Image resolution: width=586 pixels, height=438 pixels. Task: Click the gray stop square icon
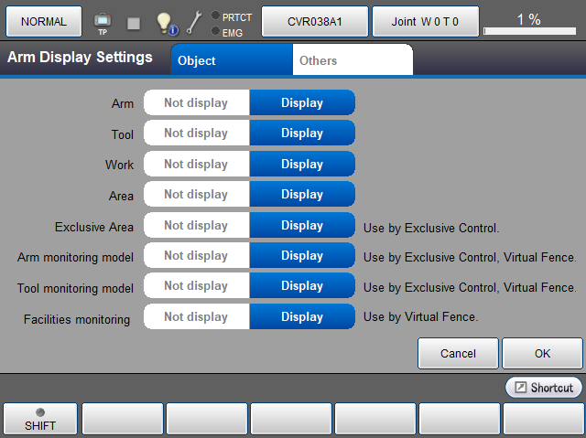click(134, 22)
